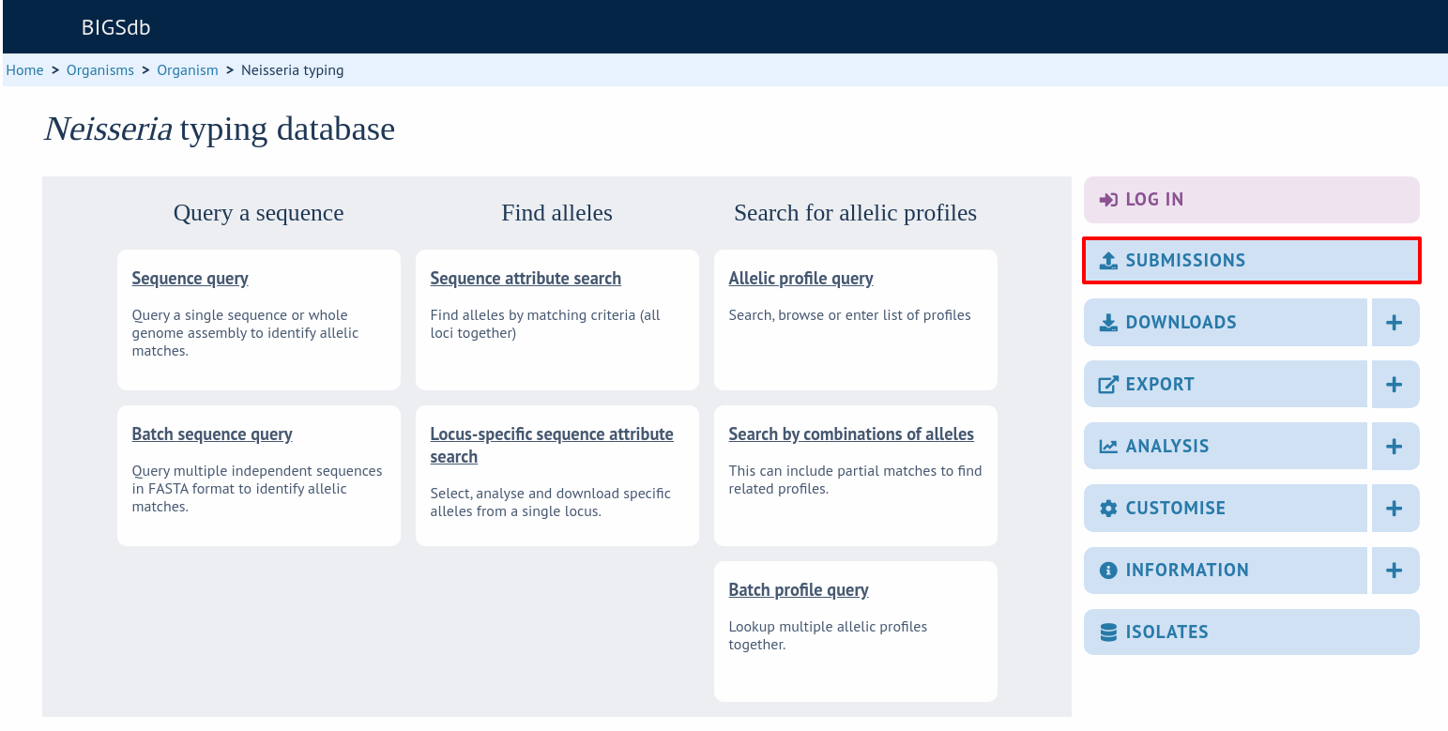Open the Batch sequence query link
Viewport: 1448px width, 731px height.
click(x=212, y=434)
